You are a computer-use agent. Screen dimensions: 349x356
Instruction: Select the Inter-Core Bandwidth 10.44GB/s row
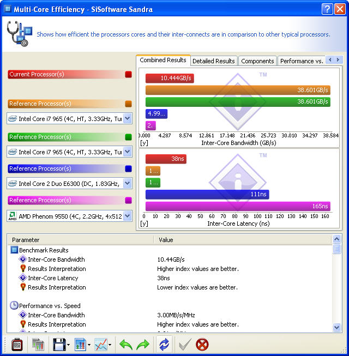[170, 260]
